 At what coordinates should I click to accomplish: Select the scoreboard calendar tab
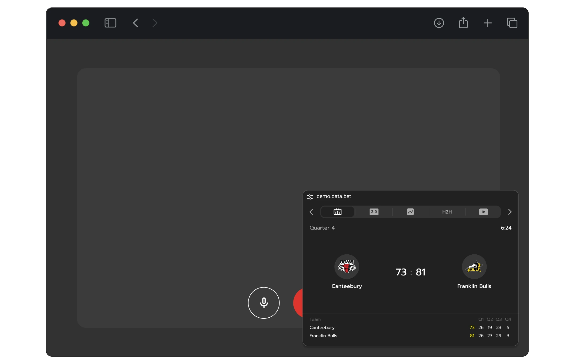[338, 212]
